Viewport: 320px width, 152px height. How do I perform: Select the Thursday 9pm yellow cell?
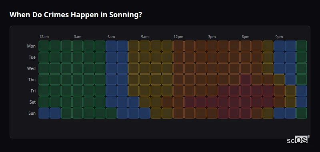point(279,80)
